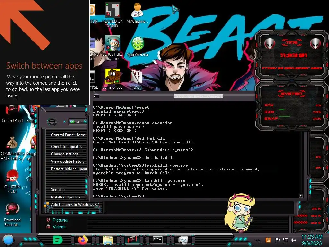
Task: Open the COMMUNISTS HATE THIS money bag icon
Action: click(x=13, y=149)
